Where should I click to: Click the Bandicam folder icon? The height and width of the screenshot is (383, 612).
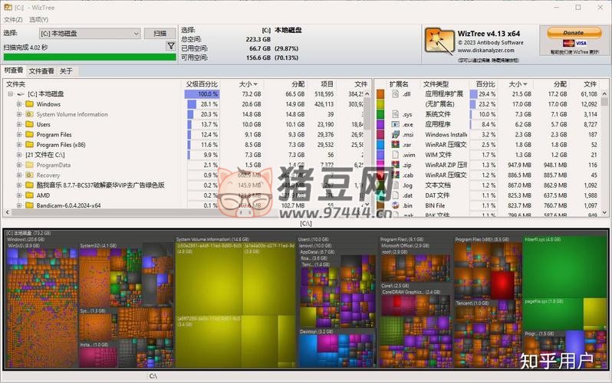(x=29, y=205)
